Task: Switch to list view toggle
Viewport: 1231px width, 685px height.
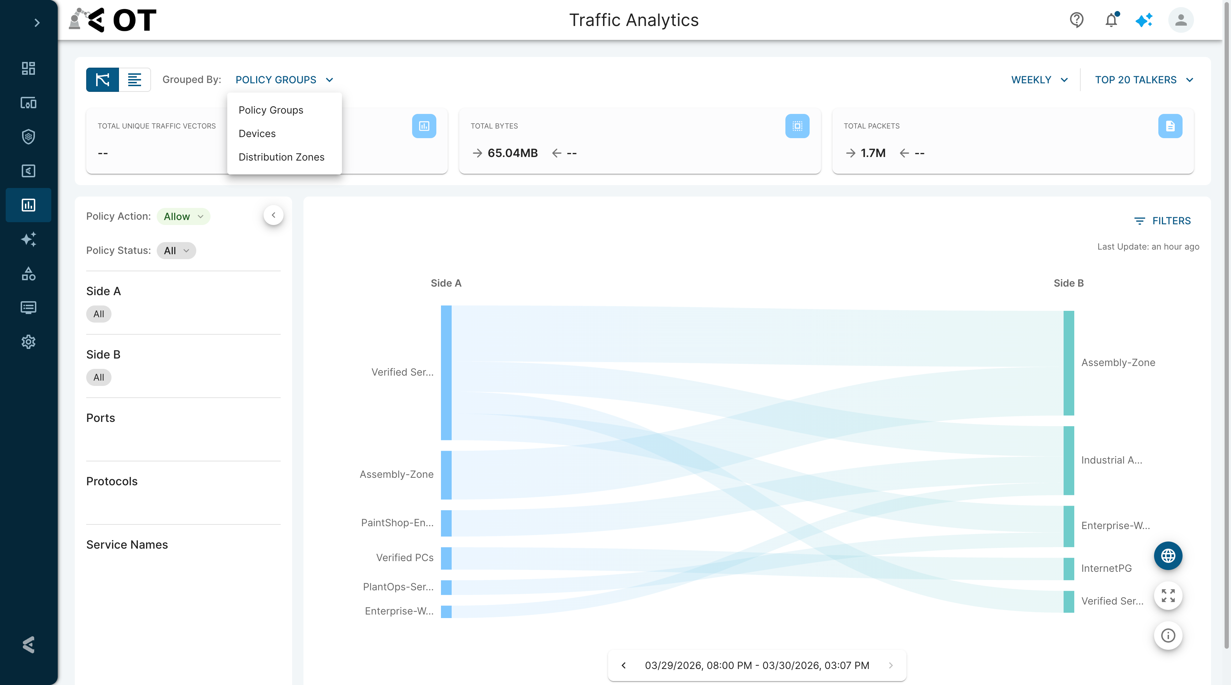Action: (135, 80)
